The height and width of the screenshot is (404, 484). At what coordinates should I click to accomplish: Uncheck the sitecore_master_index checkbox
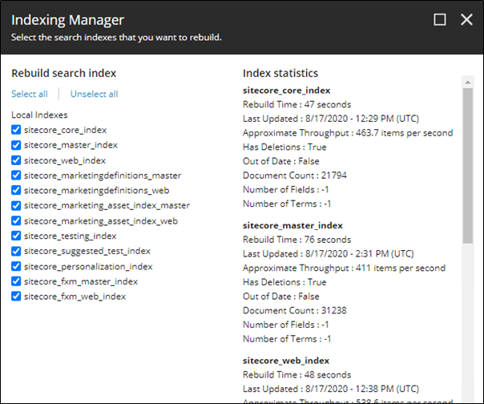coord(16,145)
